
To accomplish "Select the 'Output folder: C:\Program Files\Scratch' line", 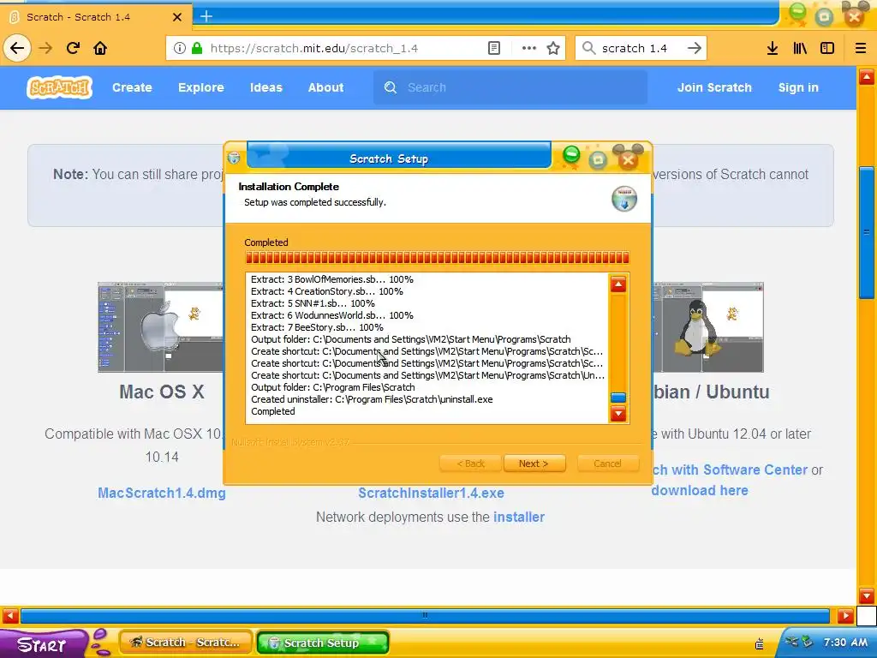I will click(333, 387).
